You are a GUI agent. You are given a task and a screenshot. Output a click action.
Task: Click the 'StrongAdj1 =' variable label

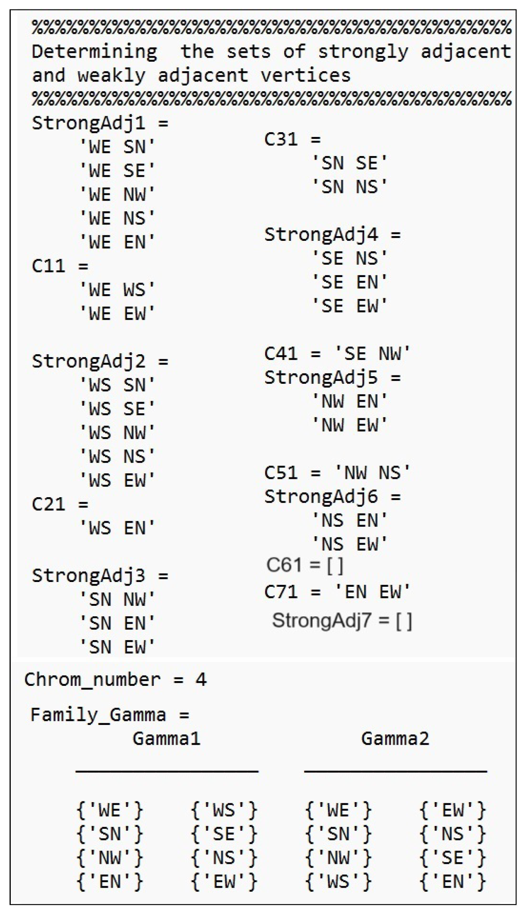[100, 123]
